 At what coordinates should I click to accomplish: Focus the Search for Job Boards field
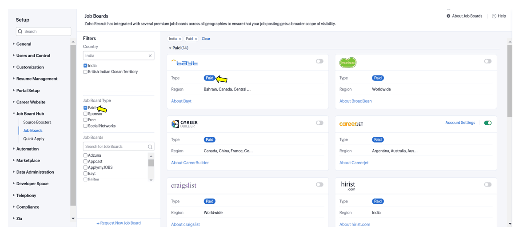coord(119,146)
